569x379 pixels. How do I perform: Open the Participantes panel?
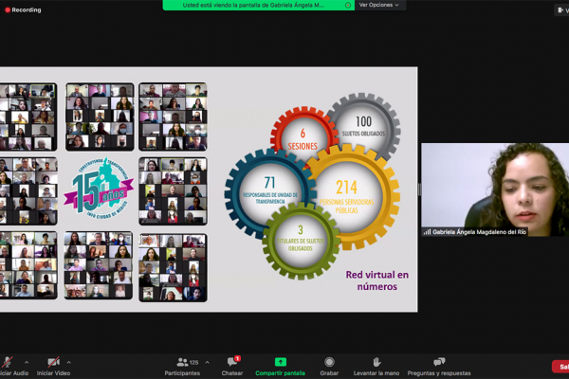click(182, 367)
